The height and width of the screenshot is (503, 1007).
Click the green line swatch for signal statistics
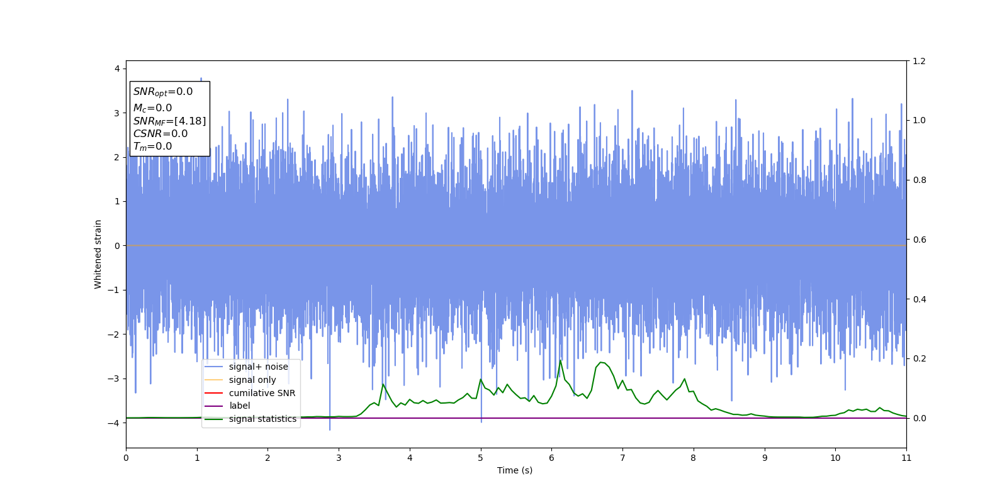214,419
